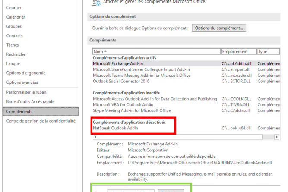Click the C:\...ook_x64.dll location cell

(x=236, y=128)
